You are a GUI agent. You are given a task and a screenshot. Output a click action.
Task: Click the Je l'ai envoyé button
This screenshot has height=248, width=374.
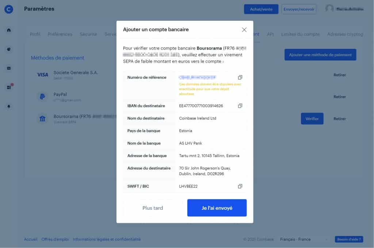(x=217, y=208)
